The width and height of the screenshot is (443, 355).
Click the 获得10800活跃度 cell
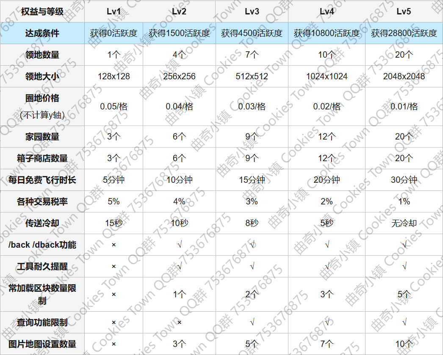[327, 33]
